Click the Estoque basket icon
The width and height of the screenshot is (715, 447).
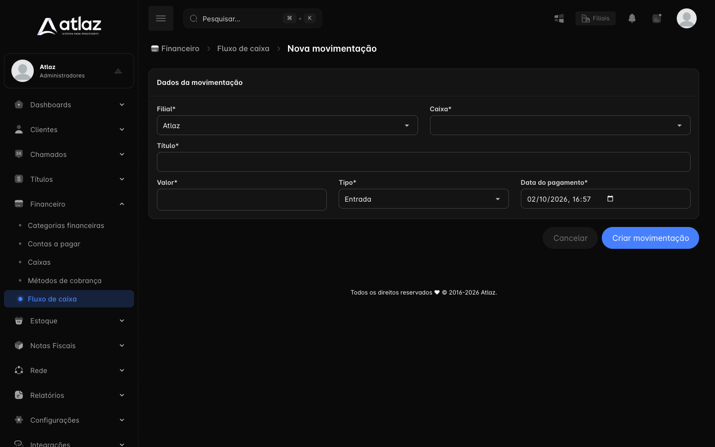[19, 321]
